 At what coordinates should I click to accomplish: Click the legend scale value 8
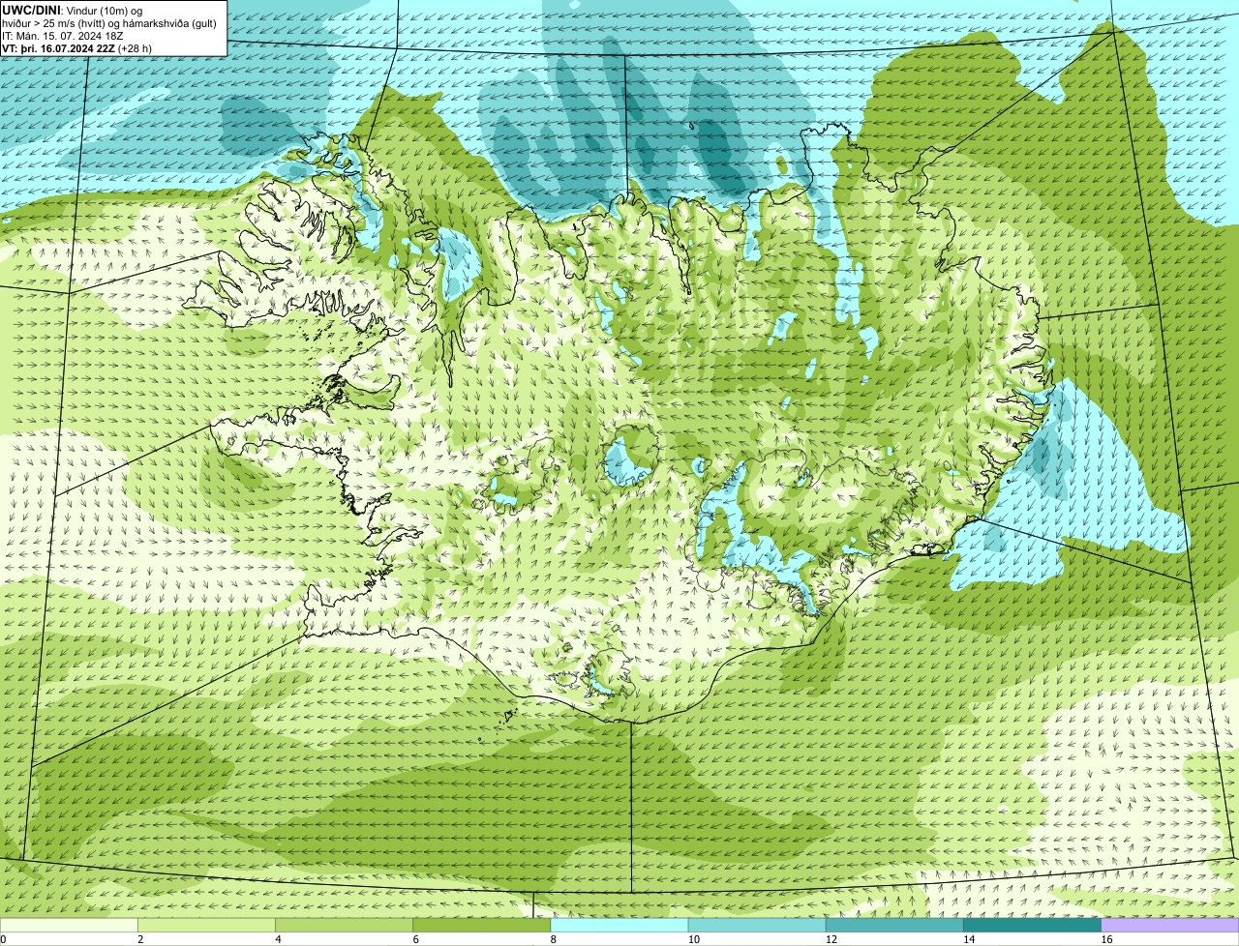tap(553, 939)
